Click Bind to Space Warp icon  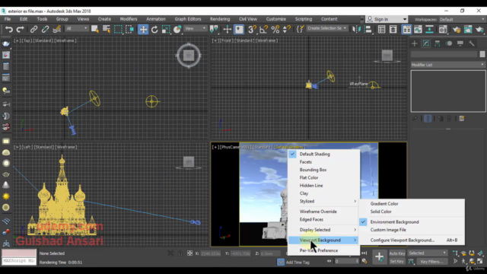pyautogui.click(x=56, y=29)
